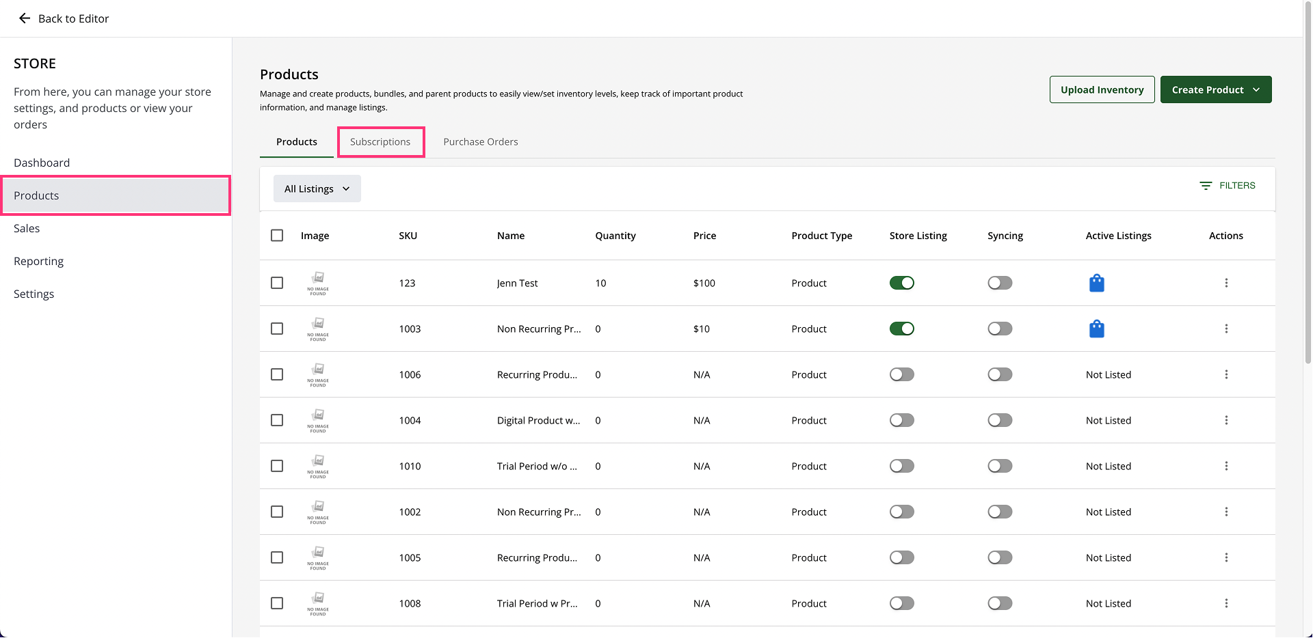Open three-dot actions for SKU 1006

coord(1225,374)
